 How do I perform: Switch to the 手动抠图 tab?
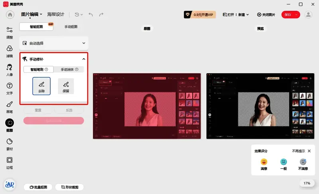click(71, 27)
